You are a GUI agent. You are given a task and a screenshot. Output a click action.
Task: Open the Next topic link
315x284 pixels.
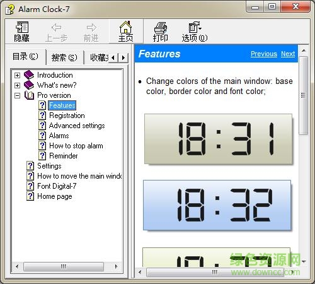coord(288,54)
